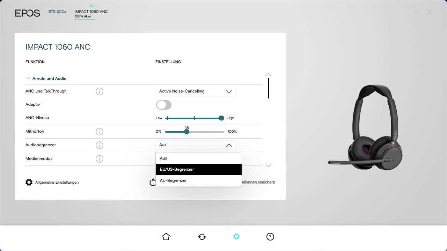Open the home icon in bottom bar
Viewport: 447px width, 251px height.
(166, 237)
